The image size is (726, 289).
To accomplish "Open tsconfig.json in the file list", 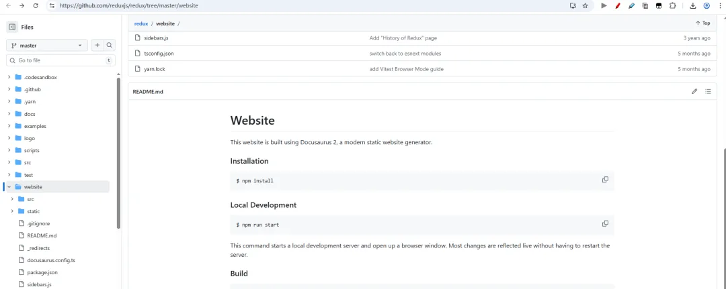I will [x=159, y=54].
